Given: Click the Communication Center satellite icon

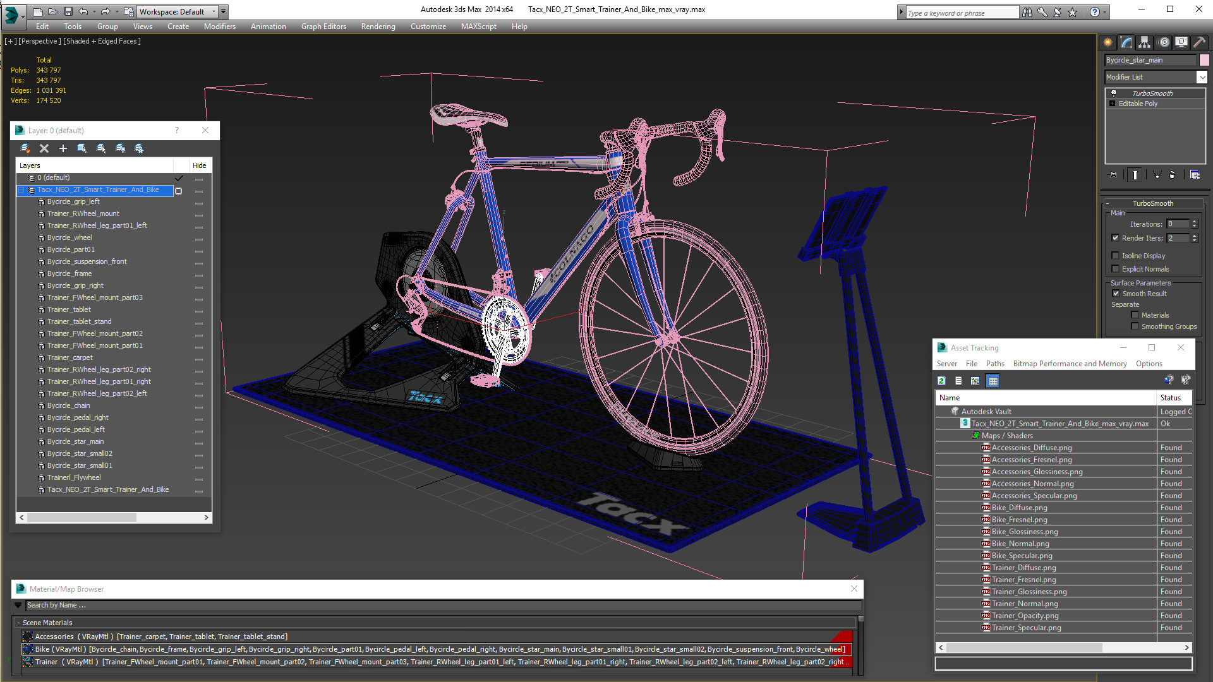Looking at the screenshot, I should (1057, 12).
